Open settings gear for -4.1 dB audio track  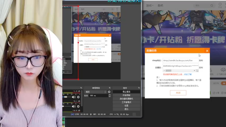pos(78,106)
